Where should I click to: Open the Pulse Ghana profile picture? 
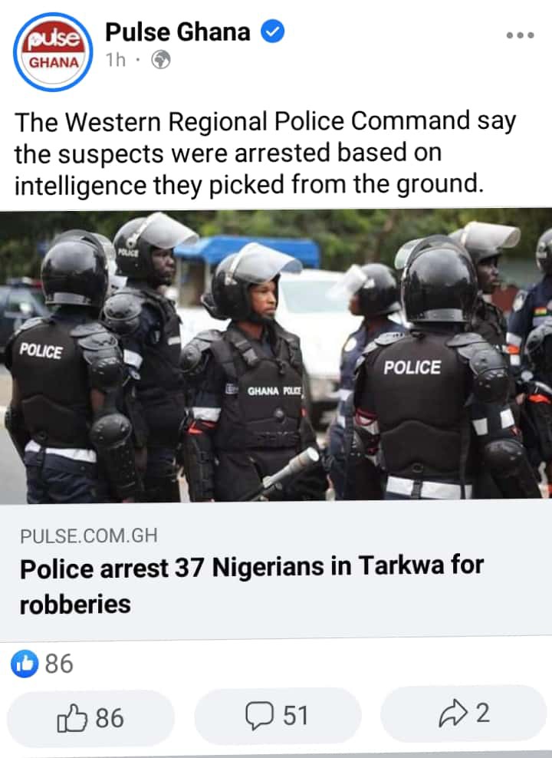(53, 51)
